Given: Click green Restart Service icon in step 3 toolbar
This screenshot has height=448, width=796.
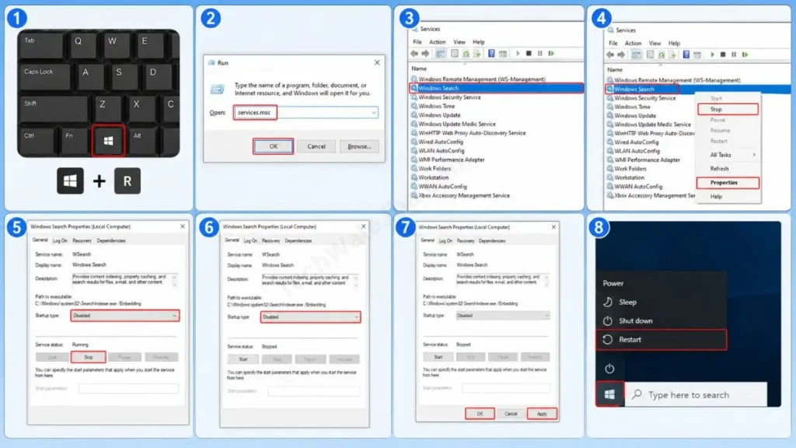Looking at the screenshot, I should click(x=551, y=54).
